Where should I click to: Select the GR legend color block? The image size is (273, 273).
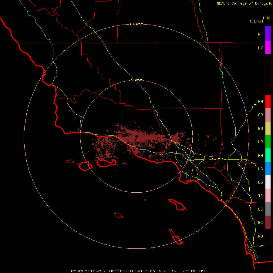[x=268, y=115]
